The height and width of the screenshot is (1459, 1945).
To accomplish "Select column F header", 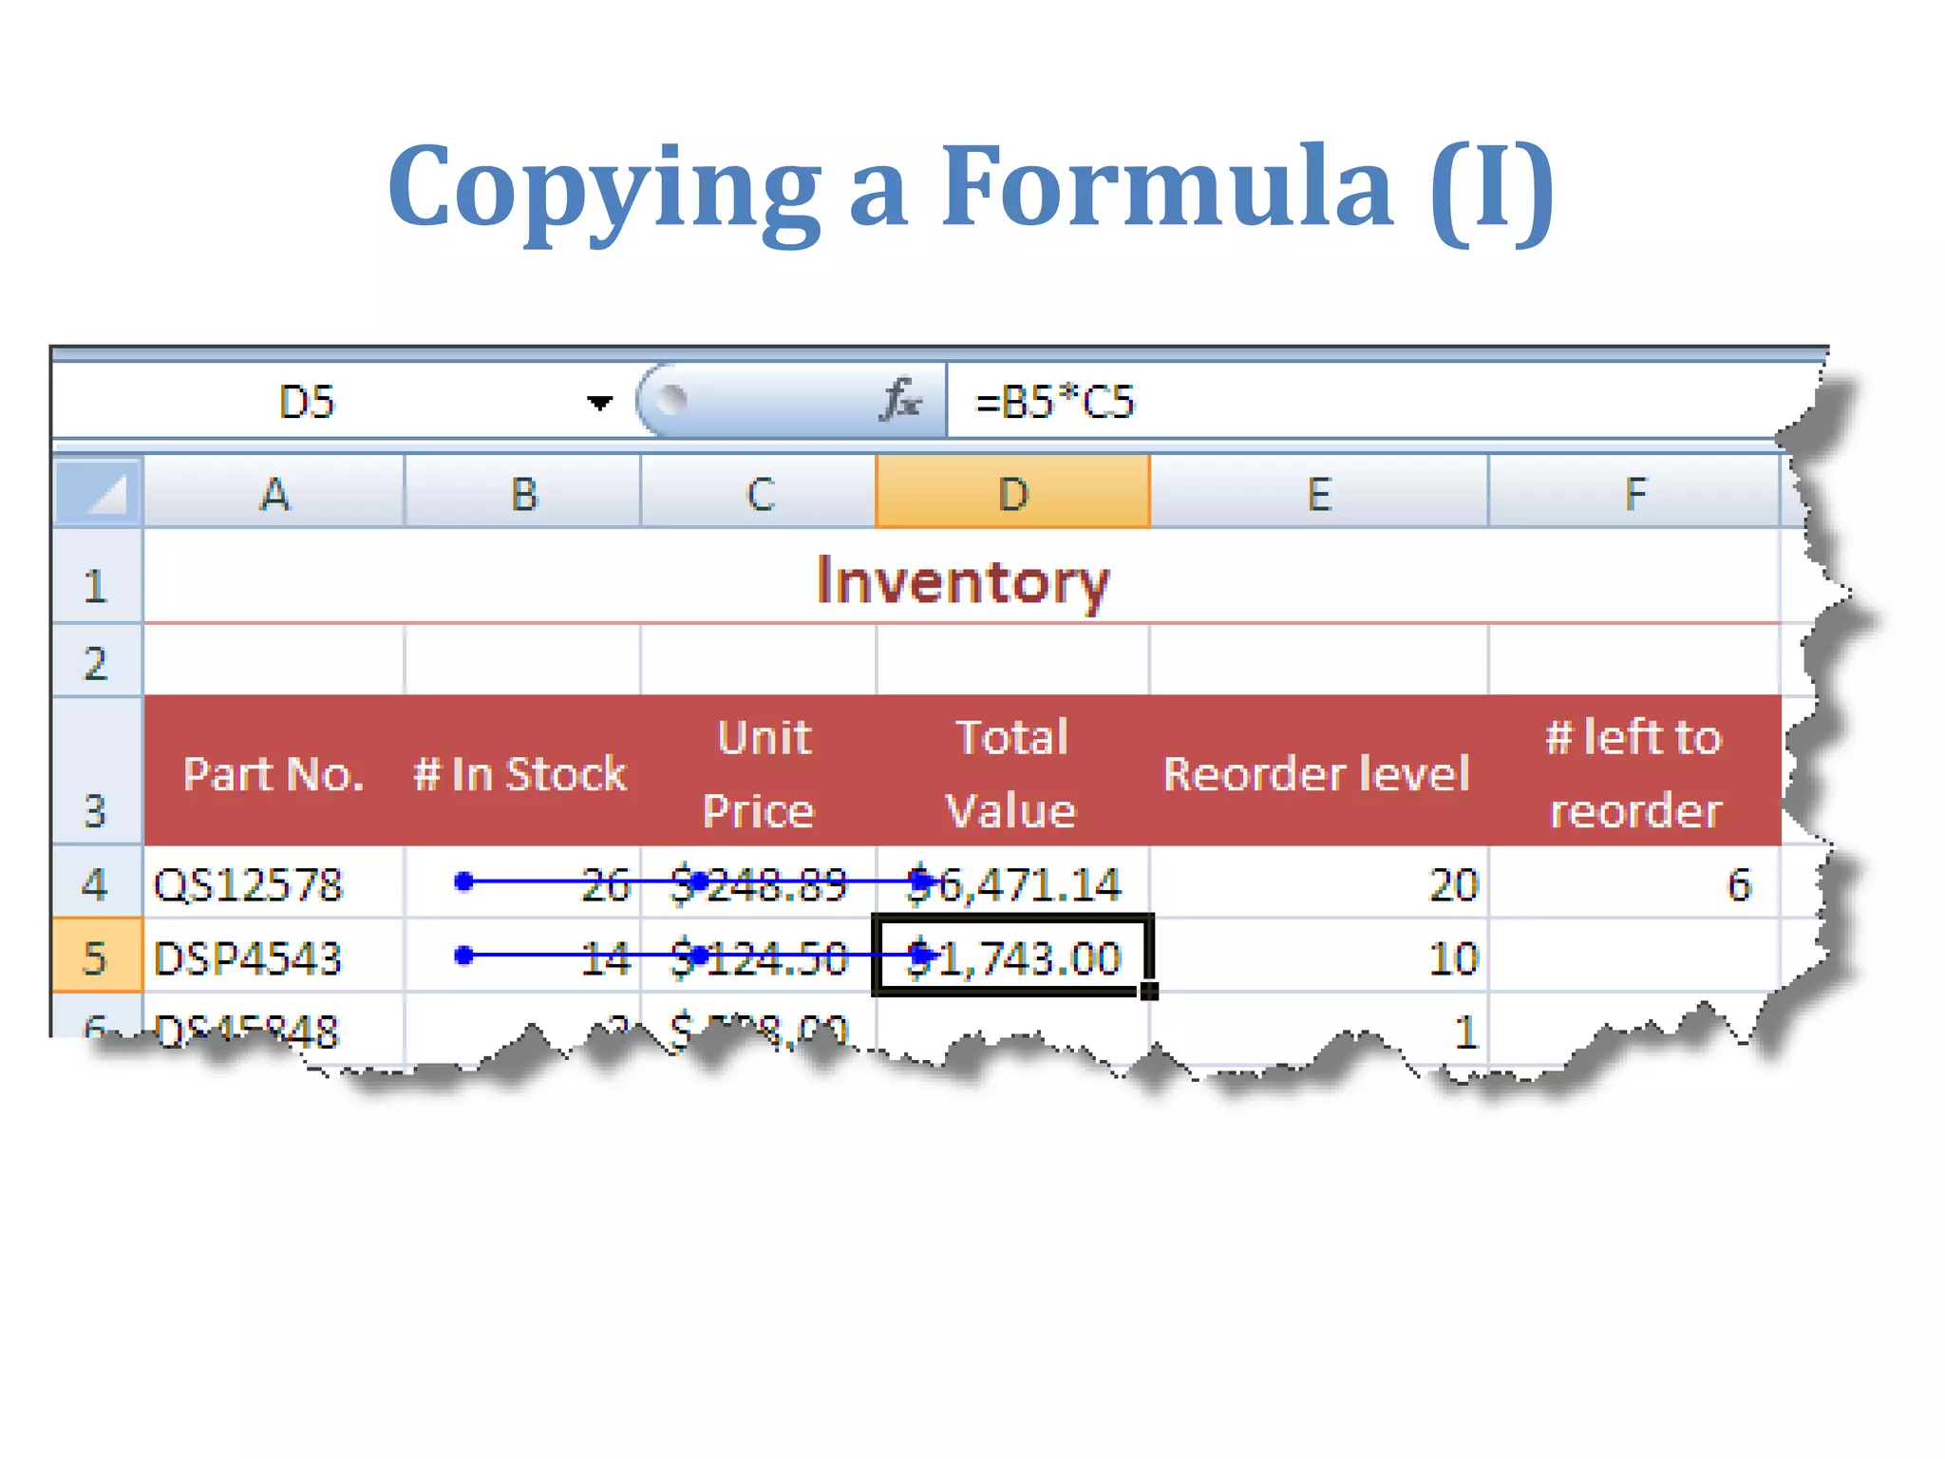I will tap(1634, 492).
